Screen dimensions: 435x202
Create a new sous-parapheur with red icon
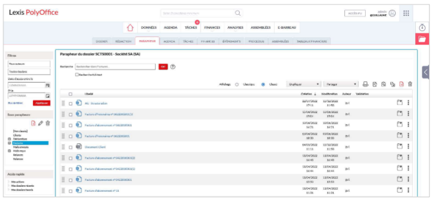pyautogui.click(x=33, y=123)
